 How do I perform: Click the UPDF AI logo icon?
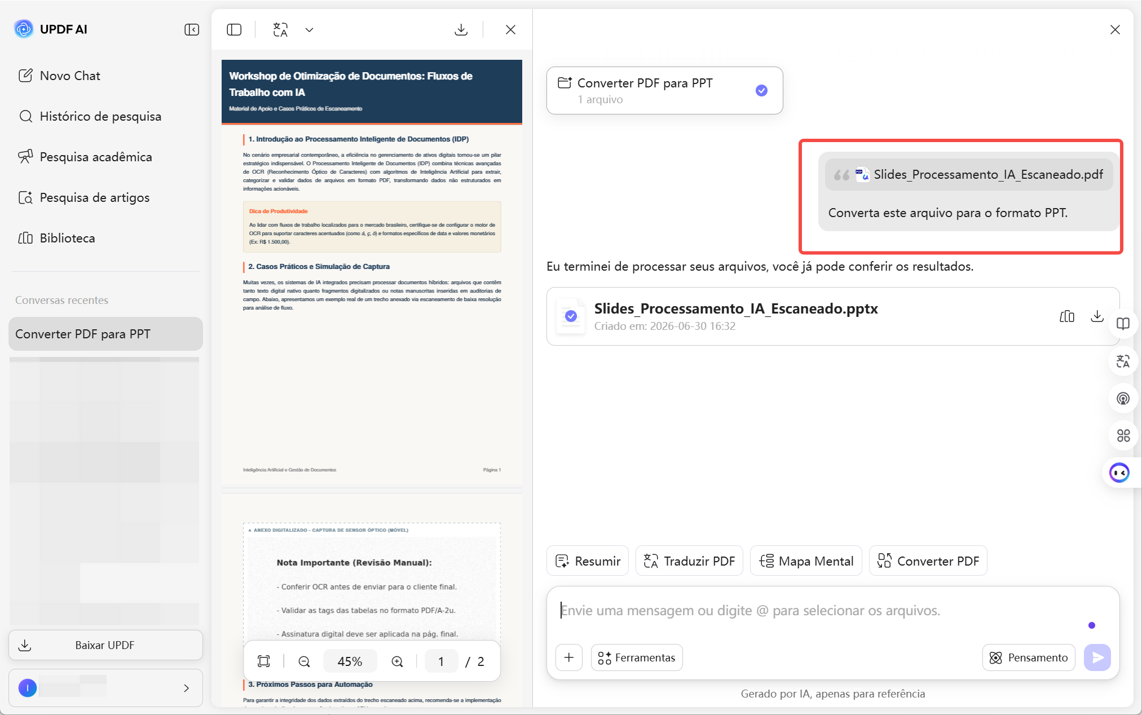(24, 29)
